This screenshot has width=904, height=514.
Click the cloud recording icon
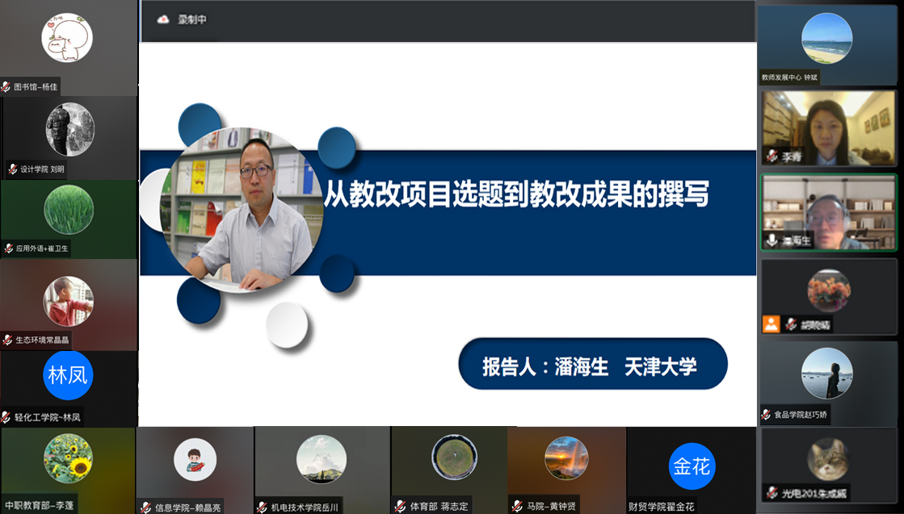click(x=163, y=19)
